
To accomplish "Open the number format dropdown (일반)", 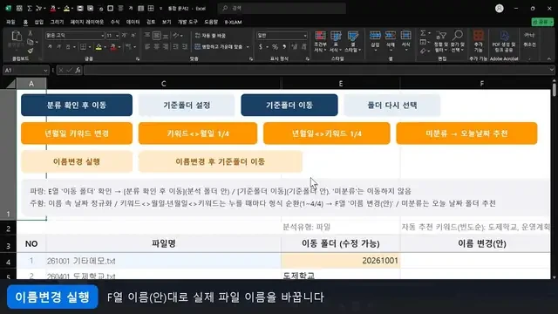I will (282, 36).
